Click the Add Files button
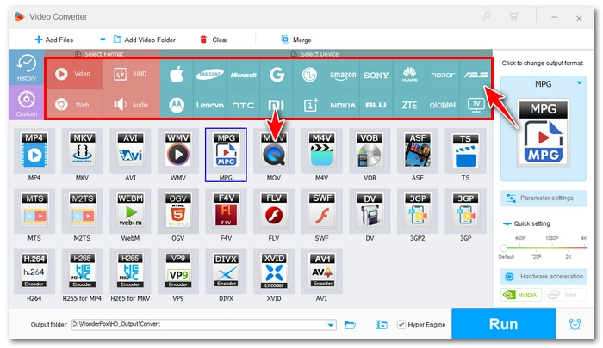 coord(53,40)
